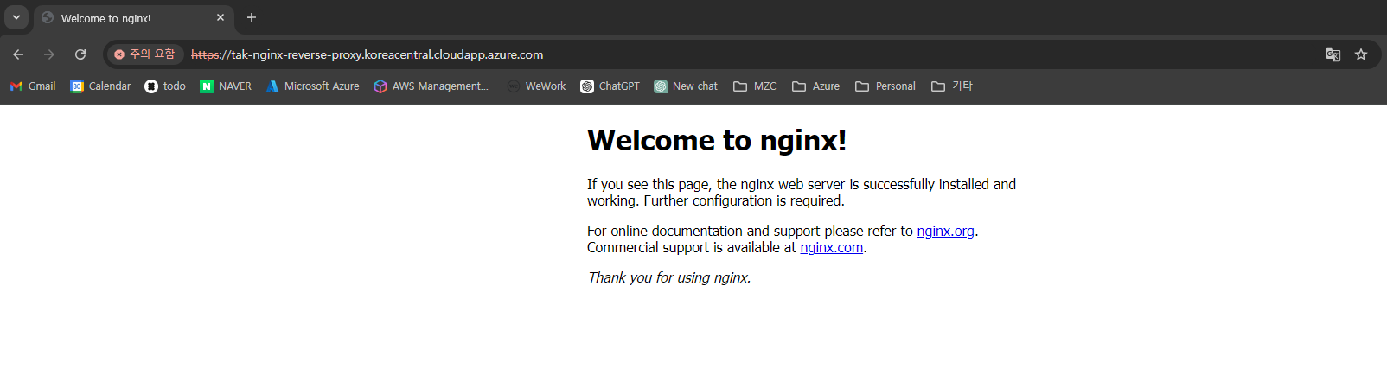The height and width of the screenshot is (369, 1387).
Task: Expand the Personal bookmark folder
Action: (885, 86)
